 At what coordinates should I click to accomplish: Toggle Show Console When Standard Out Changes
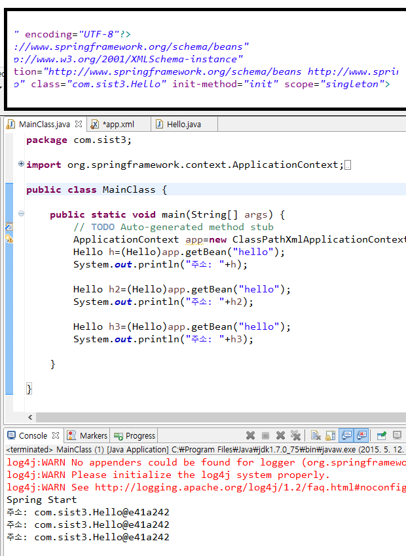[x=346, y=435]
